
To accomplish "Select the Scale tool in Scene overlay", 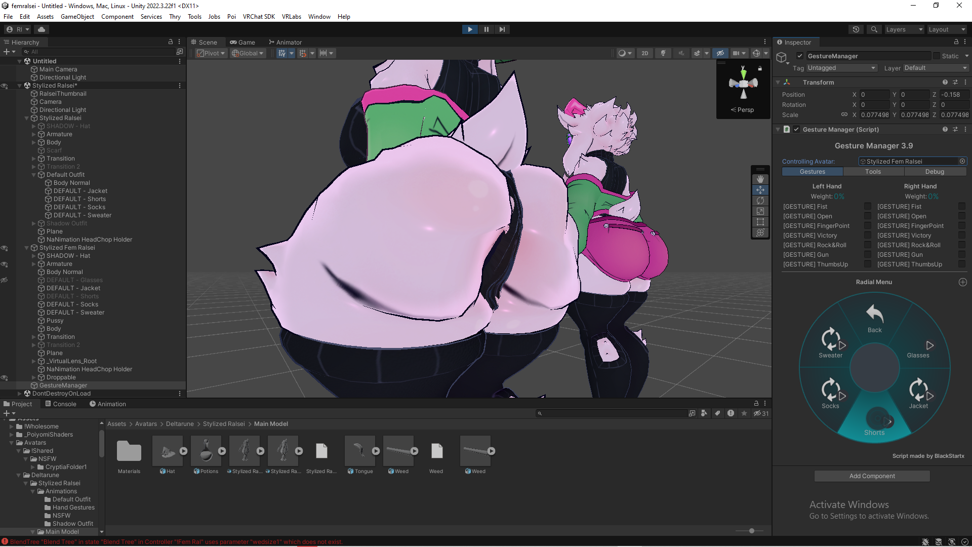I will [760, 211].
